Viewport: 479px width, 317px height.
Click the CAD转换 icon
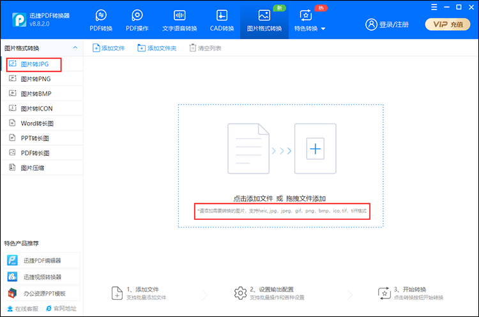pyautogui.click(x=222, y=15)
